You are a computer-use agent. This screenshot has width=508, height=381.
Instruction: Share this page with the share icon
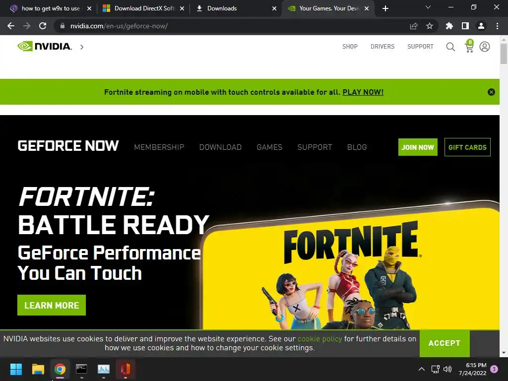tap(414, 26)
